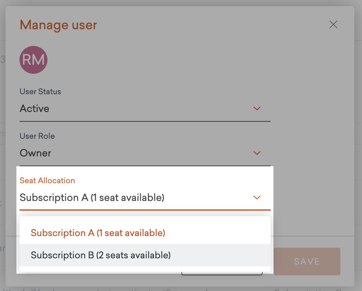Click the RM user avatar
The width and height of the screenshot is (362, 291).
coord(33,60)
